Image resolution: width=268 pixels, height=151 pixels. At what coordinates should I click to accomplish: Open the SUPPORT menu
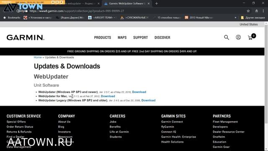pyautogui.click(x=141, y=37)
